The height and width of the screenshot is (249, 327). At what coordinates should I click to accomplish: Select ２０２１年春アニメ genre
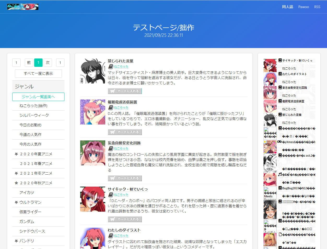(36, 164)
